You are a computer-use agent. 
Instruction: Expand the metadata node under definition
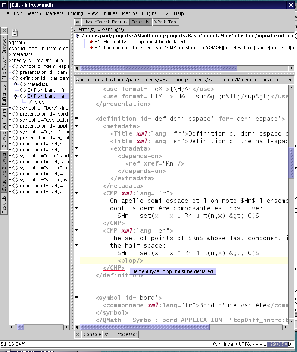[x=16, y=84]
